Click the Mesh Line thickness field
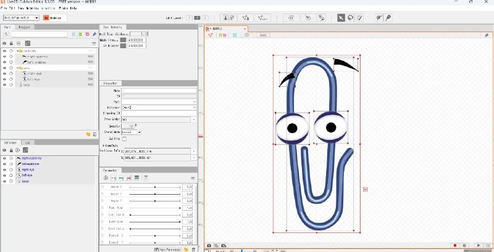Screen dimensions: 494x252 click(138, 34)
